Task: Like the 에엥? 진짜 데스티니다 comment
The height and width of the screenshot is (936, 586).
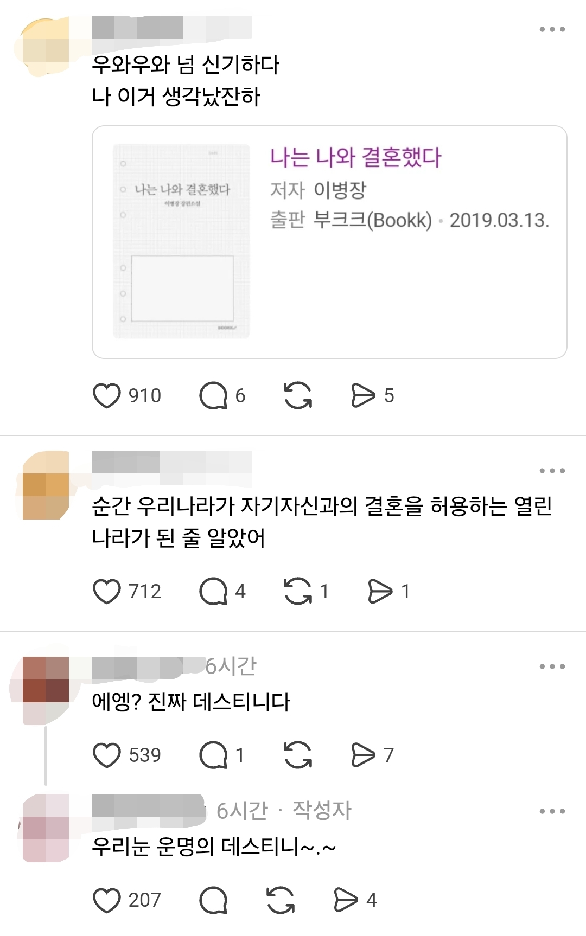Action: [107, 755]
